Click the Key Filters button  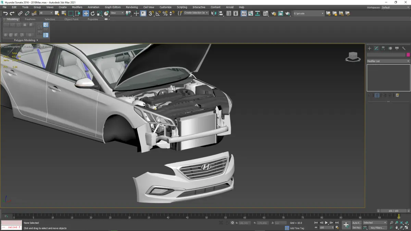377,228
